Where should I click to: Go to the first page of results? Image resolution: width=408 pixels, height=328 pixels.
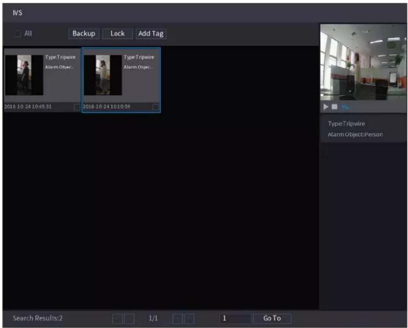click(x=118, y=319)
